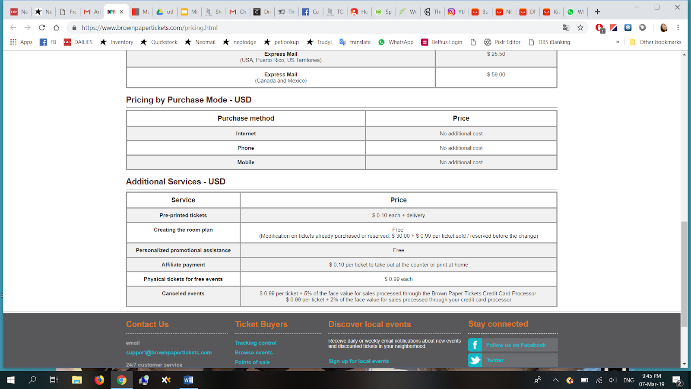The height and width of the screenshot is (389, 691).
Task: Open the browser home page
Action: [x=56, y=28]
